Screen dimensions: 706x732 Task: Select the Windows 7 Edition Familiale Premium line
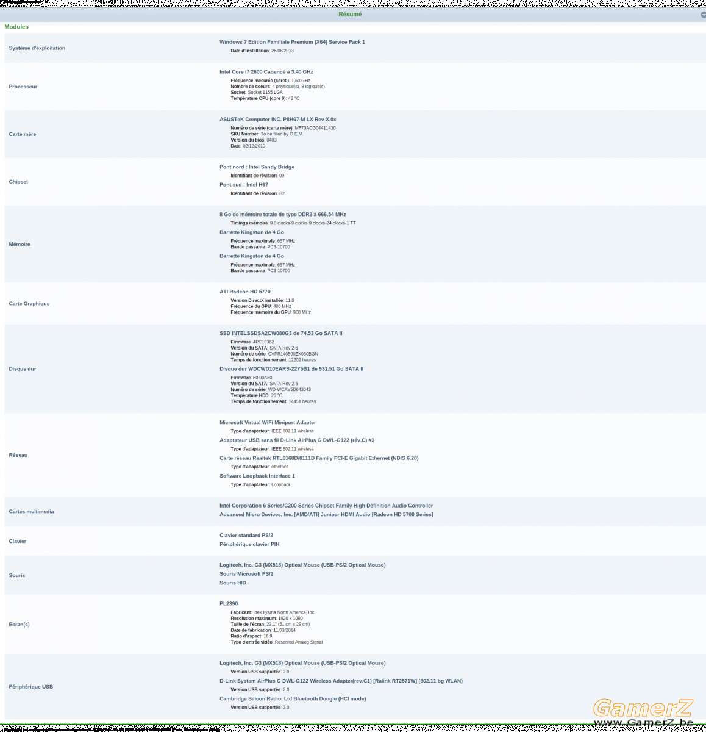(292, 42)
